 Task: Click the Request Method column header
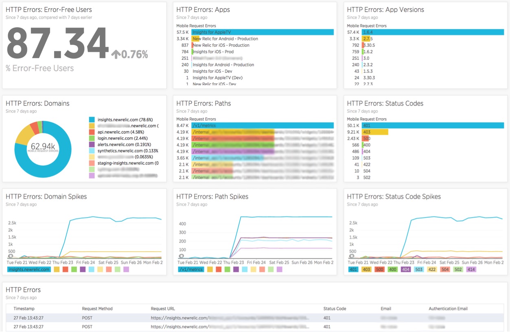97,309
